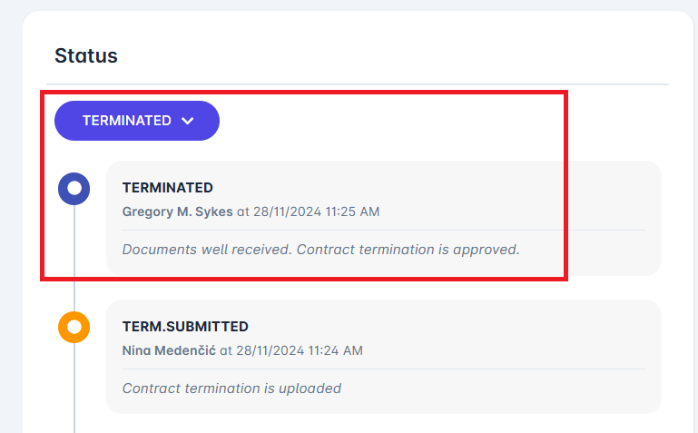Viewport: 698px width, 433px height.
Task: Select the orange TERM.SUBMITTED timeline marker
Action: [74, 327]
